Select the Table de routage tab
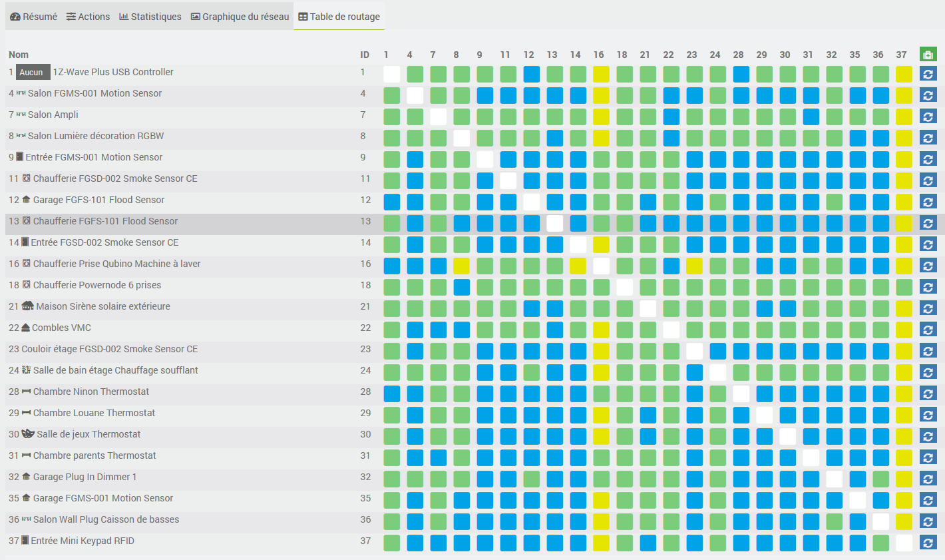The width and height of the screenshot is (945, 560). [339, 17]
